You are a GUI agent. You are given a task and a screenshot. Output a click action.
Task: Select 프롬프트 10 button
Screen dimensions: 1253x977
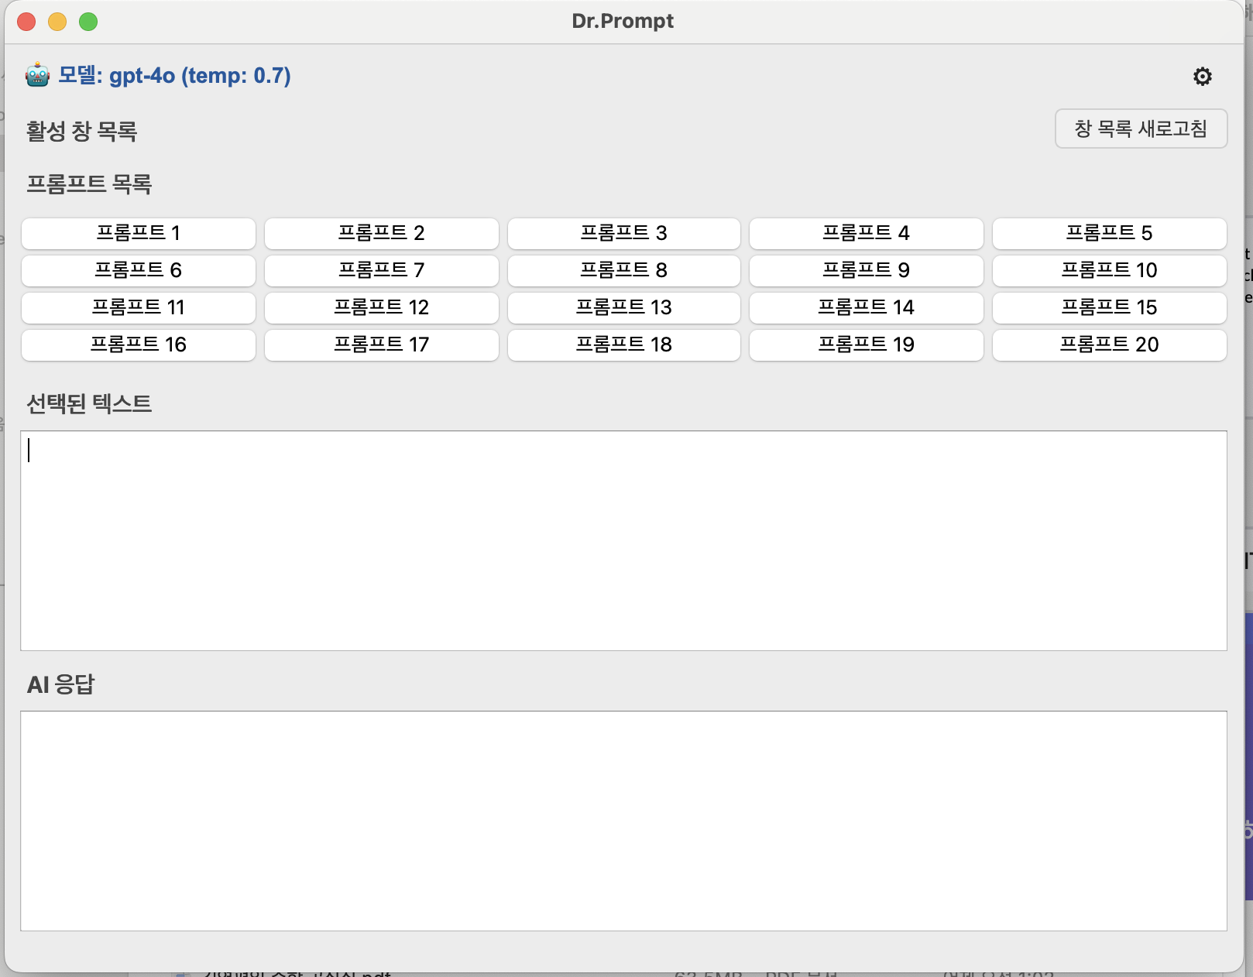point(1109,270)
